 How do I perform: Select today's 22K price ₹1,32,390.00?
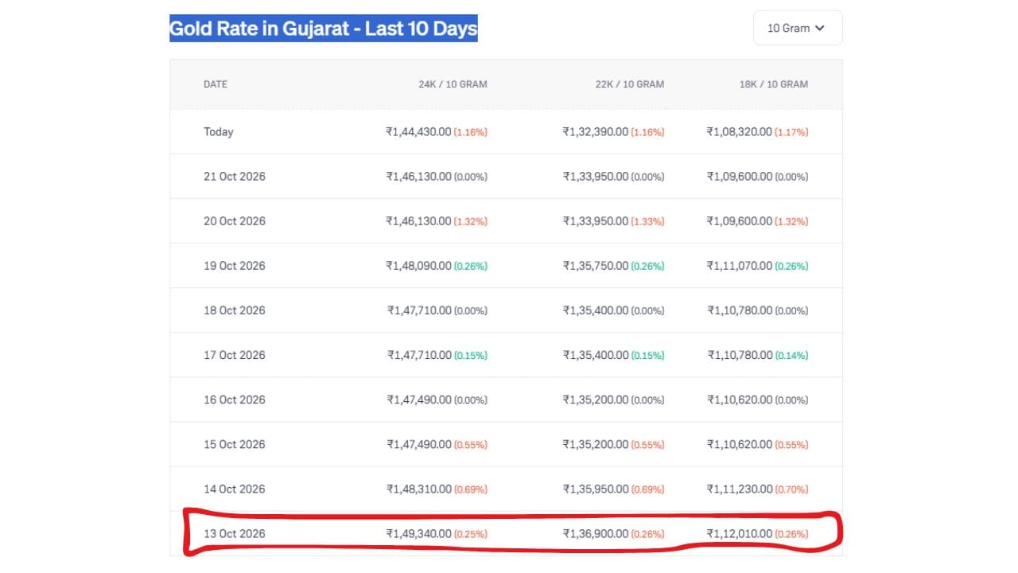point(596,132)
